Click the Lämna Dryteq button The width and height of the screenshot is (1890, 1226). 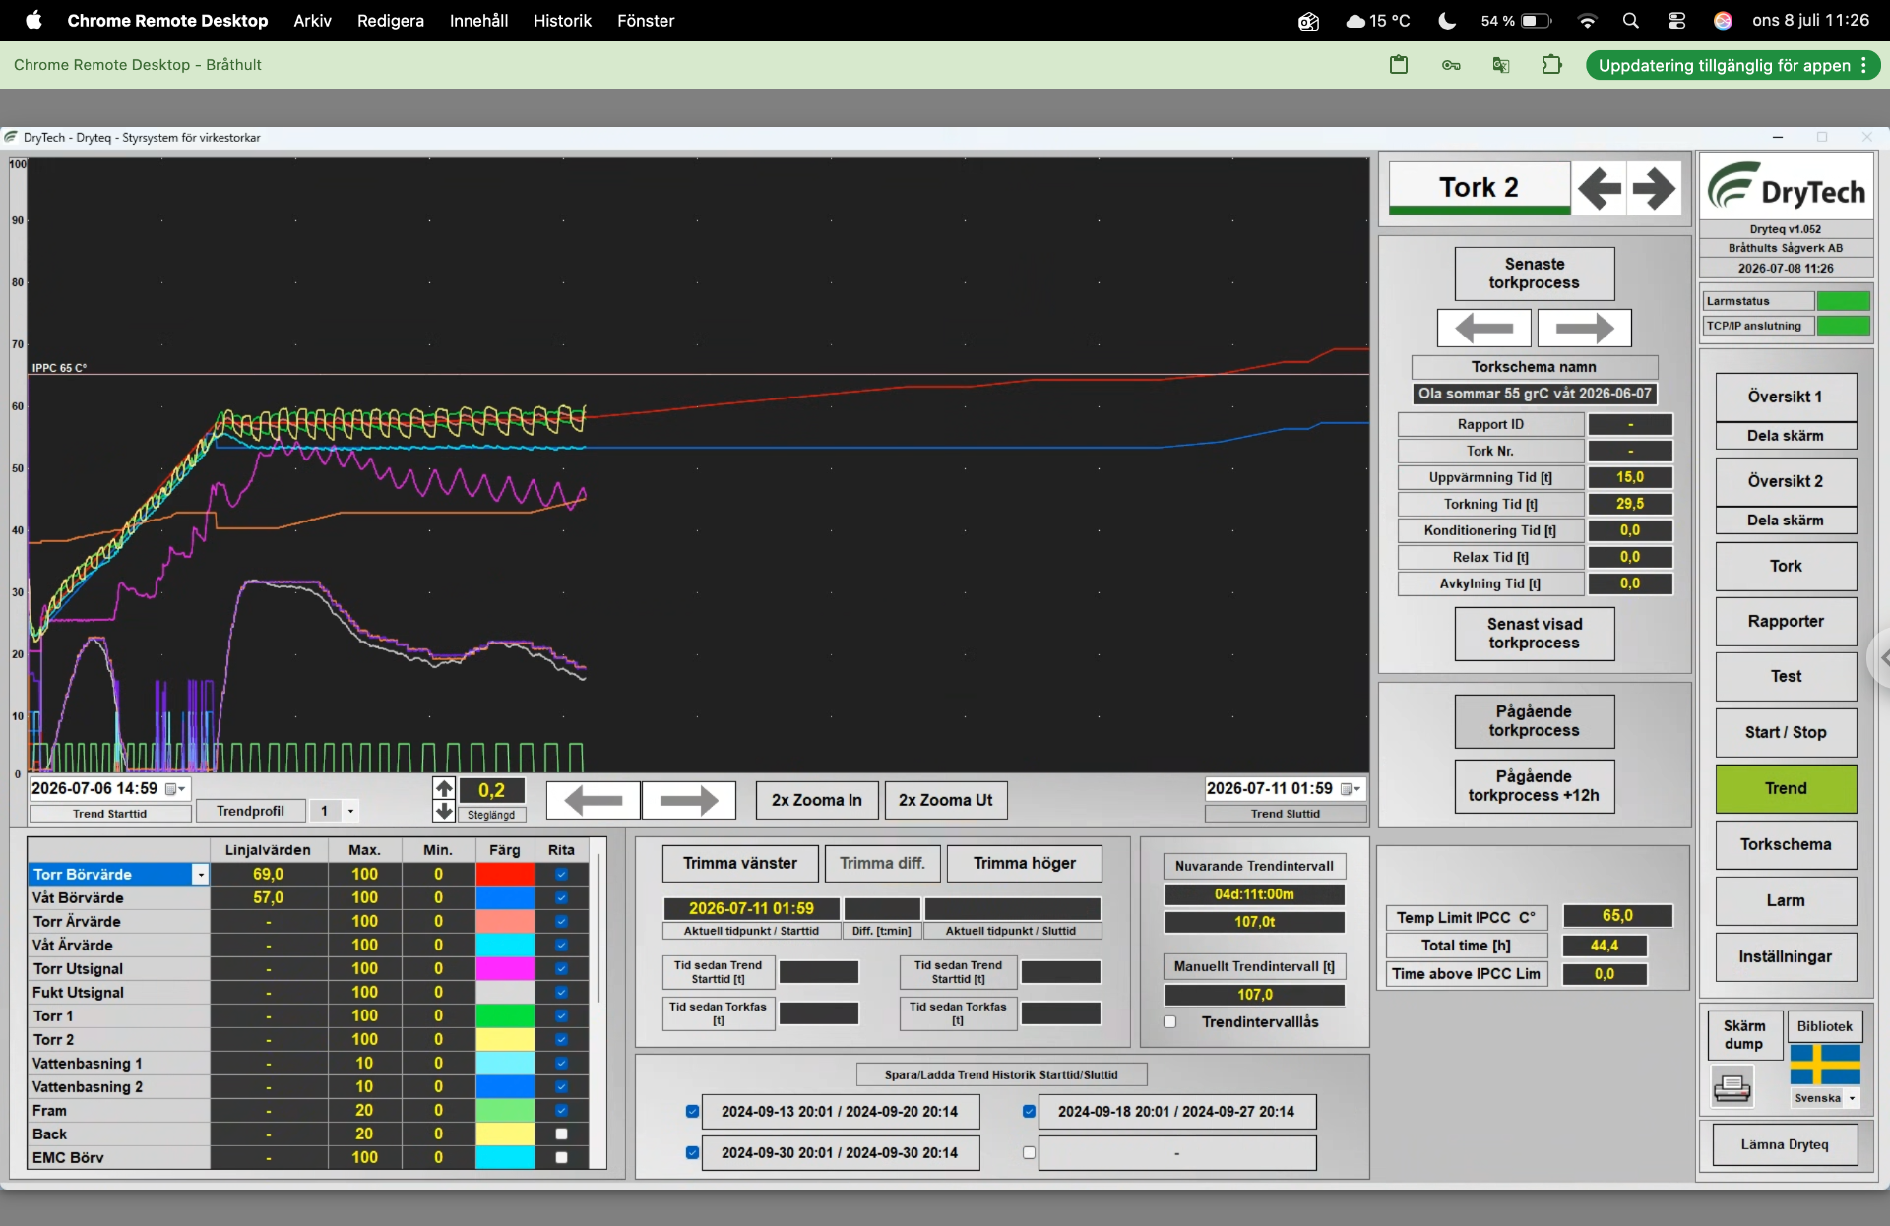[x=1785, y=1144]
